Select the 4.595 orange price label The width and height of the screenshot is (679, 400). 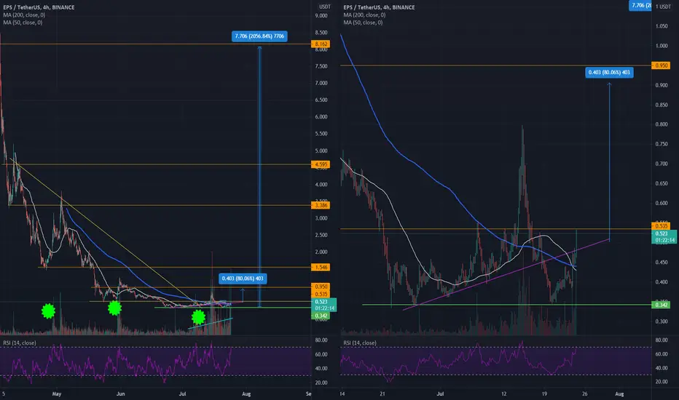click(321, 164)
